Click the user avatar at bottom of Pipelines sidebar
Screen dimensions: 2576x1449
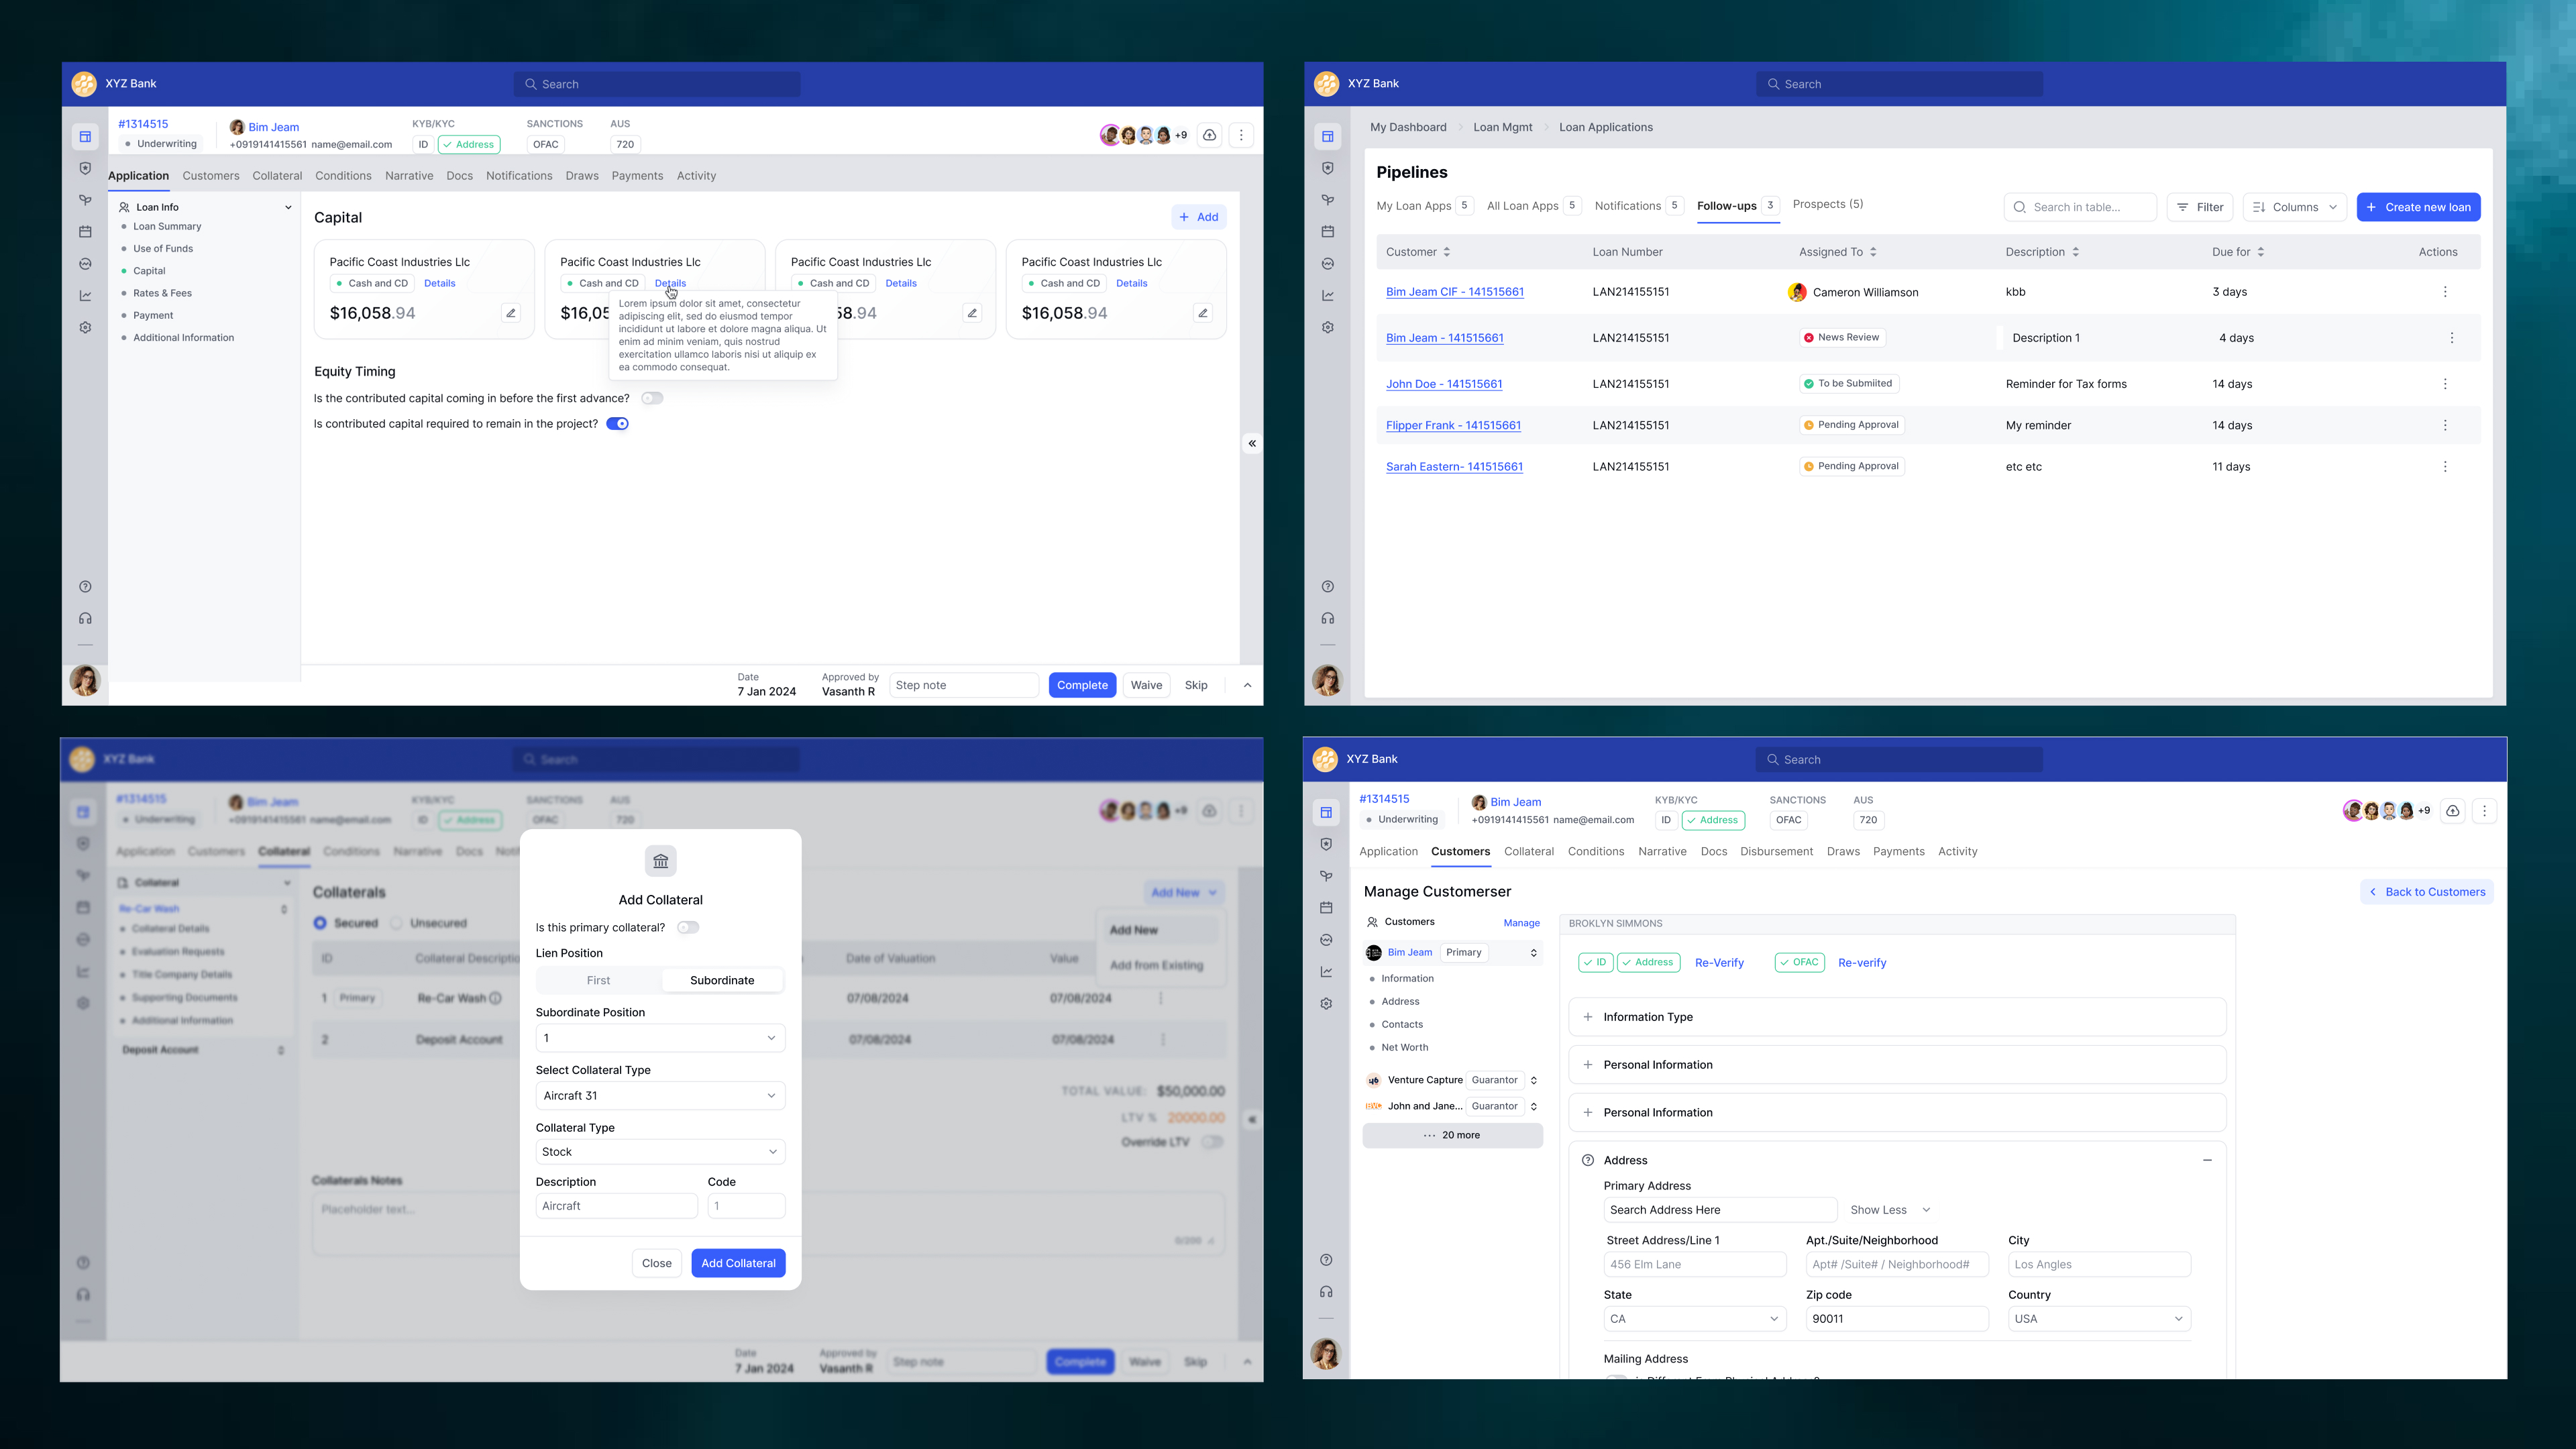click(x=1327, y=681)
